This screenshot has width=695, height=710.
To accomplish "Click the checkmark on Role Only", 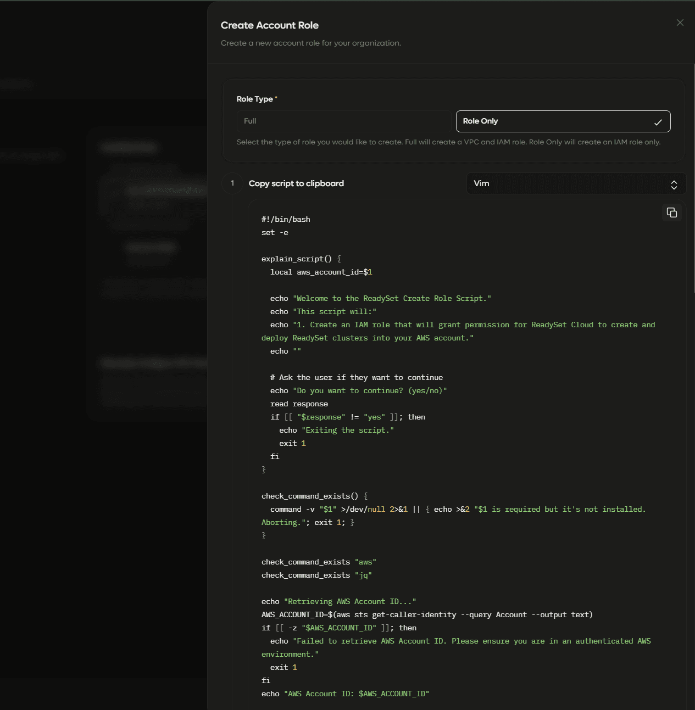I will click(x=658, y=122).
